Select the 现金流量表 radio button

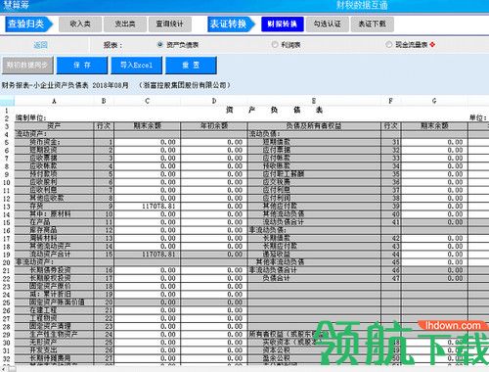click(388, 44)
